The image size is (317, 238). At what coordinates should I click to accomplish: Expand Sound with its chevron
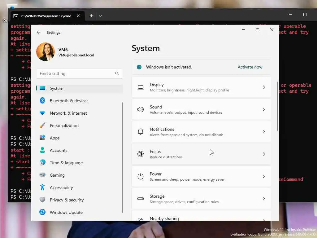(264, 109)
